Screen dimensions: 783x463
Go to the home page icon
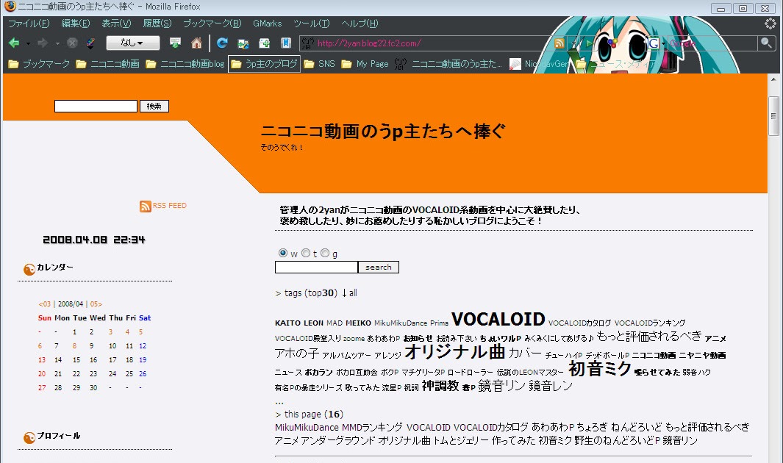click(x=197, y=43)
